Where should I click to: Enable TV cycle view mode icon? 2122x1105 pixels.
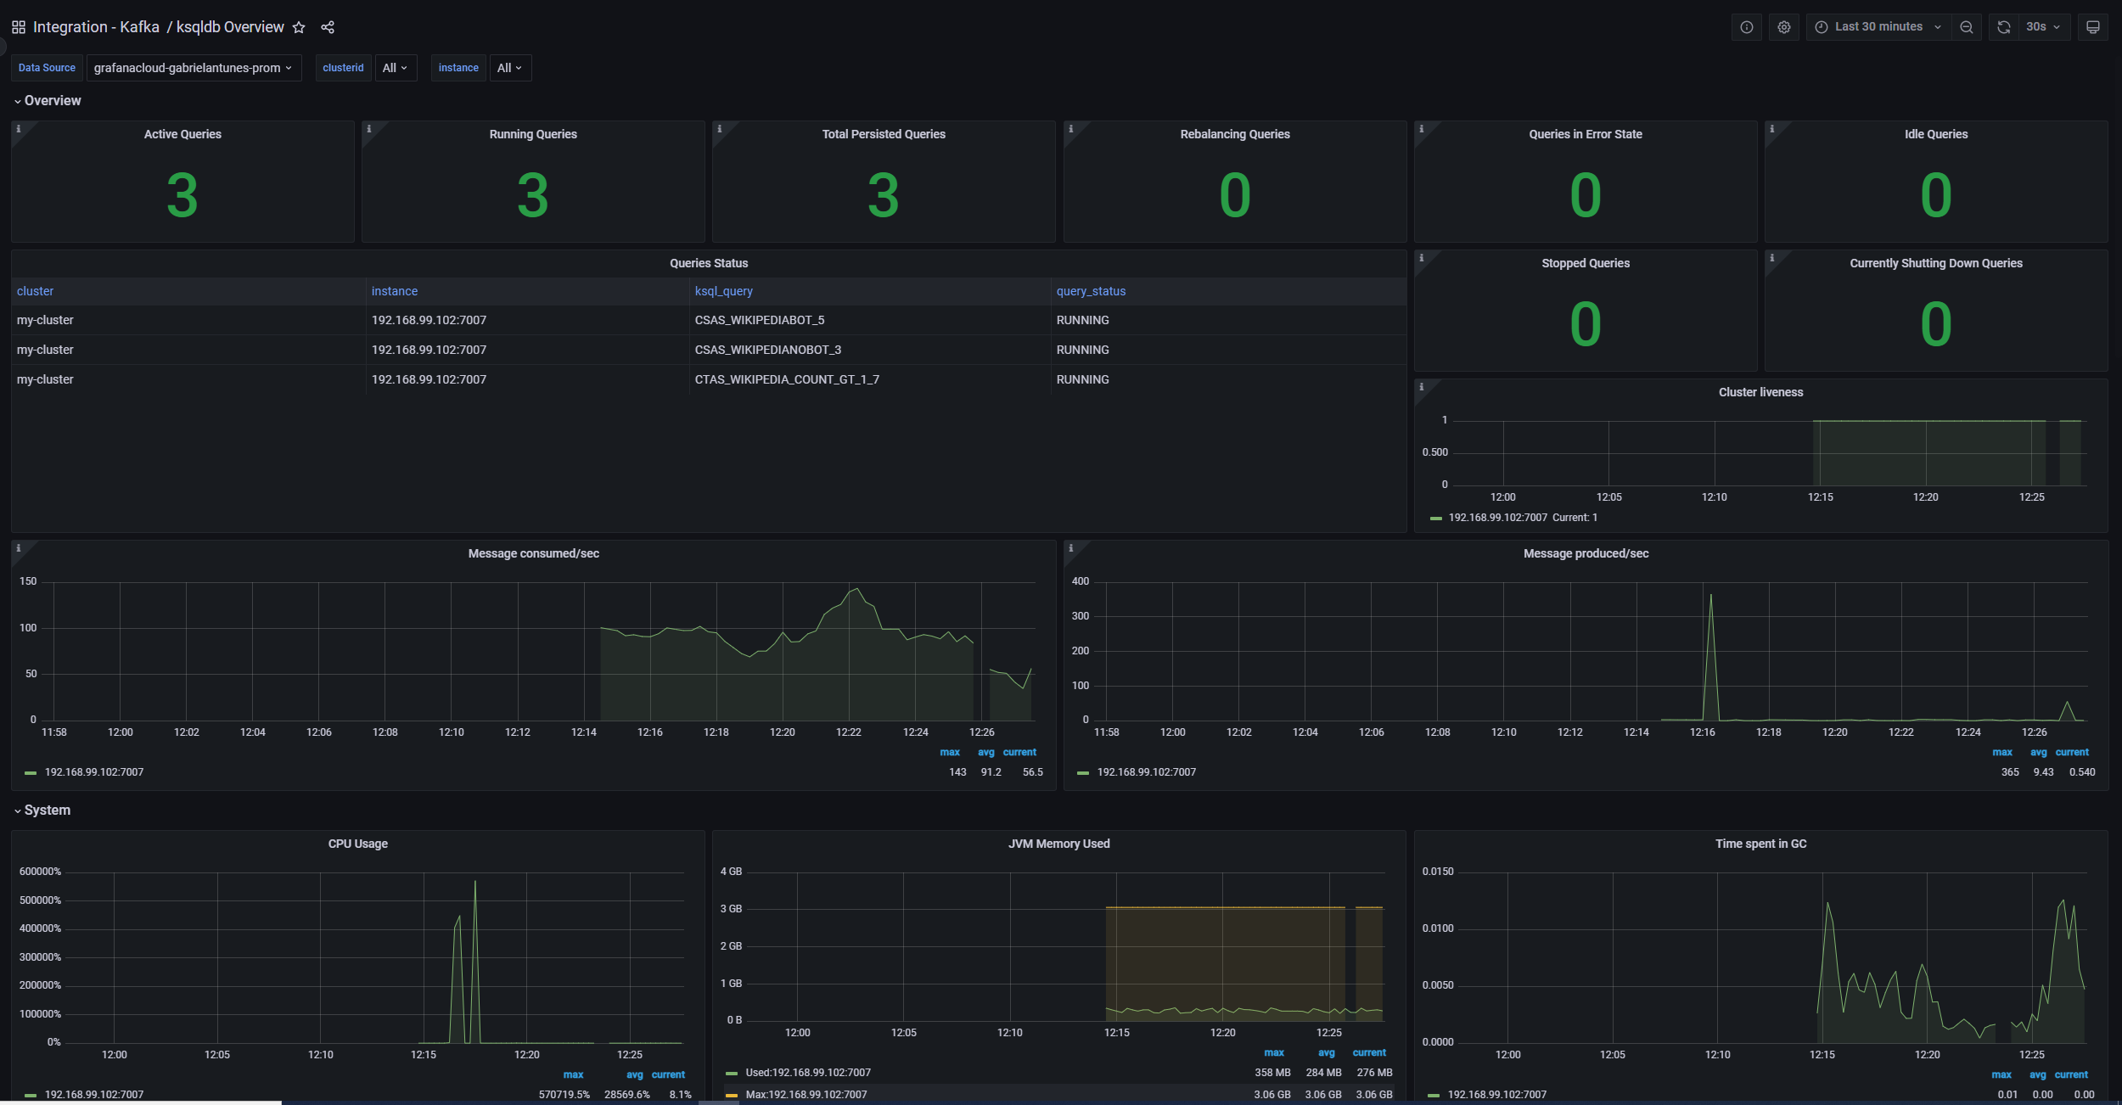2092,26
